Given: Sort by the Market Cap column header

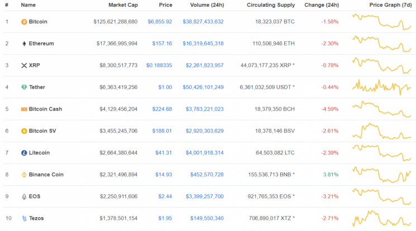Looking at the screenshot, I should click(123, 5).
